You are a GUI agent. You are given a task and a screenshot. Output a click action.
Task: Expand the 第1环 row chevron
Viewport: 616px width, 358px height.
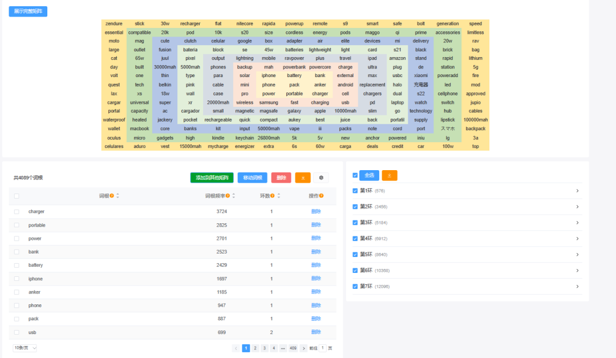point(577,191)
